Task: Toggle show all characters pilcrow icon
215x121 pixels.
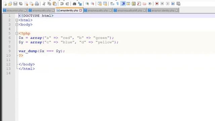Action: tap(118, 4)
